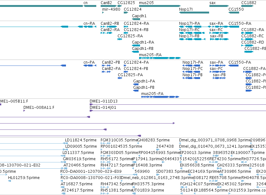
Task: Click the small mir-4980 arrow glyph
Action: pyautogui.click(x=103, y=13)
